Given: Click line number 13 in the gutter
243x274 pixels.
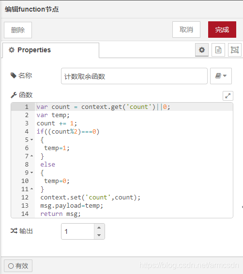Looking at the screenshot, I should (25, 205).
